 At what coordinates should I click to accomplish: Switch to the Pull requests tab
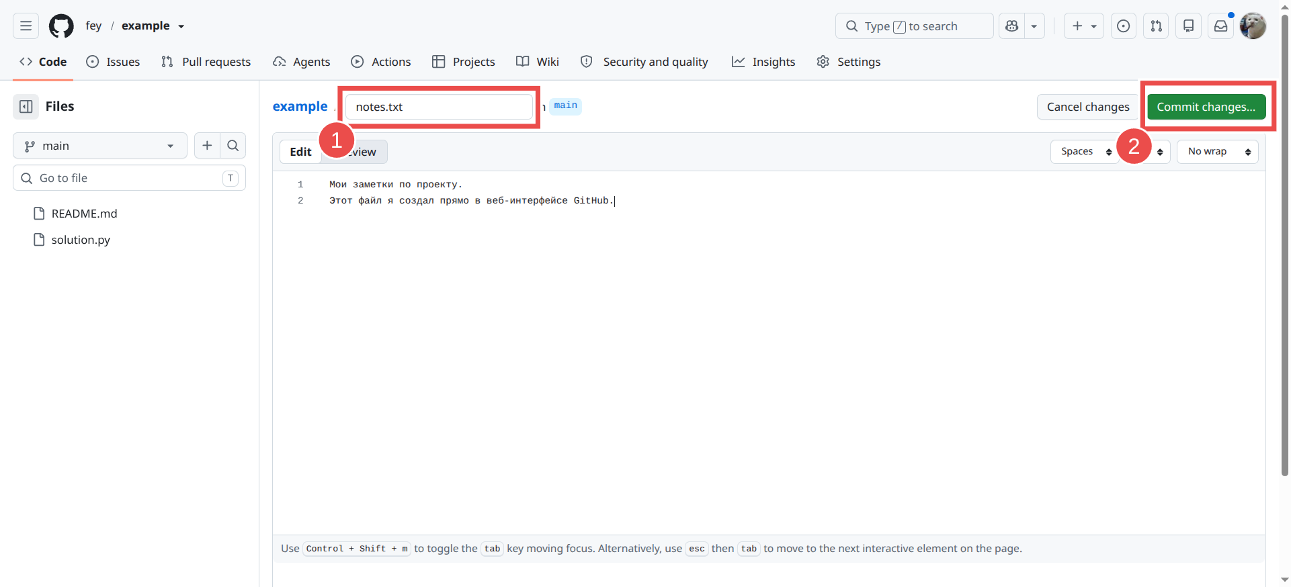click(x=206, y=62)
